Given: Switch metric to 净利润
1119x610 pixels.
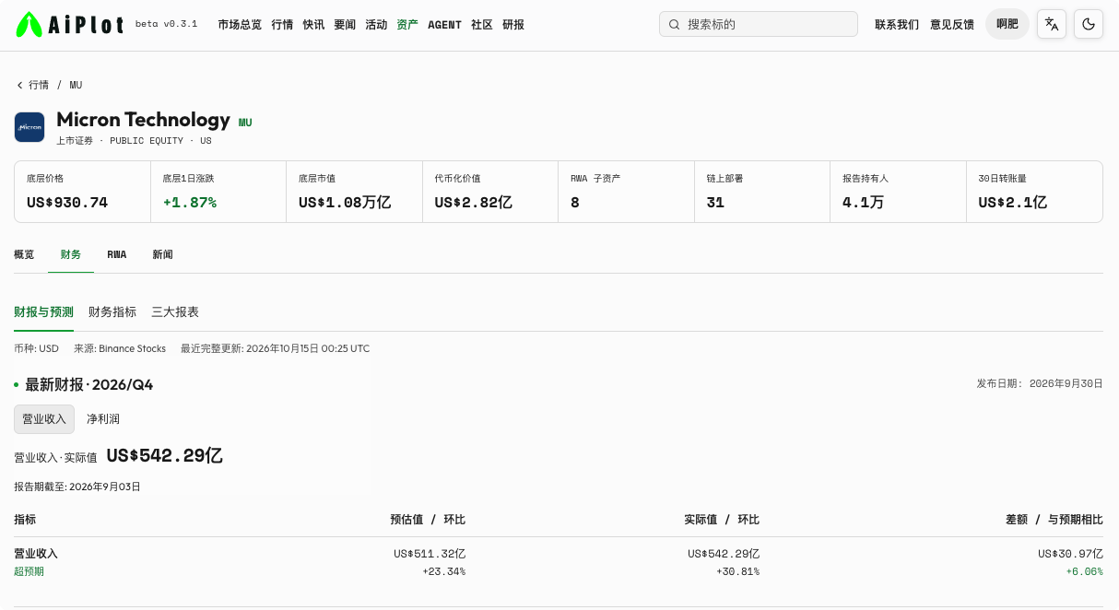Looking at the screenshot, I should click(103, 418).
